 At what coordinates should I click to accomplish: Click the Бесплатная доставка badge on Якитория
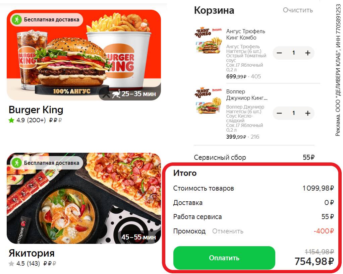coord(46,163)
